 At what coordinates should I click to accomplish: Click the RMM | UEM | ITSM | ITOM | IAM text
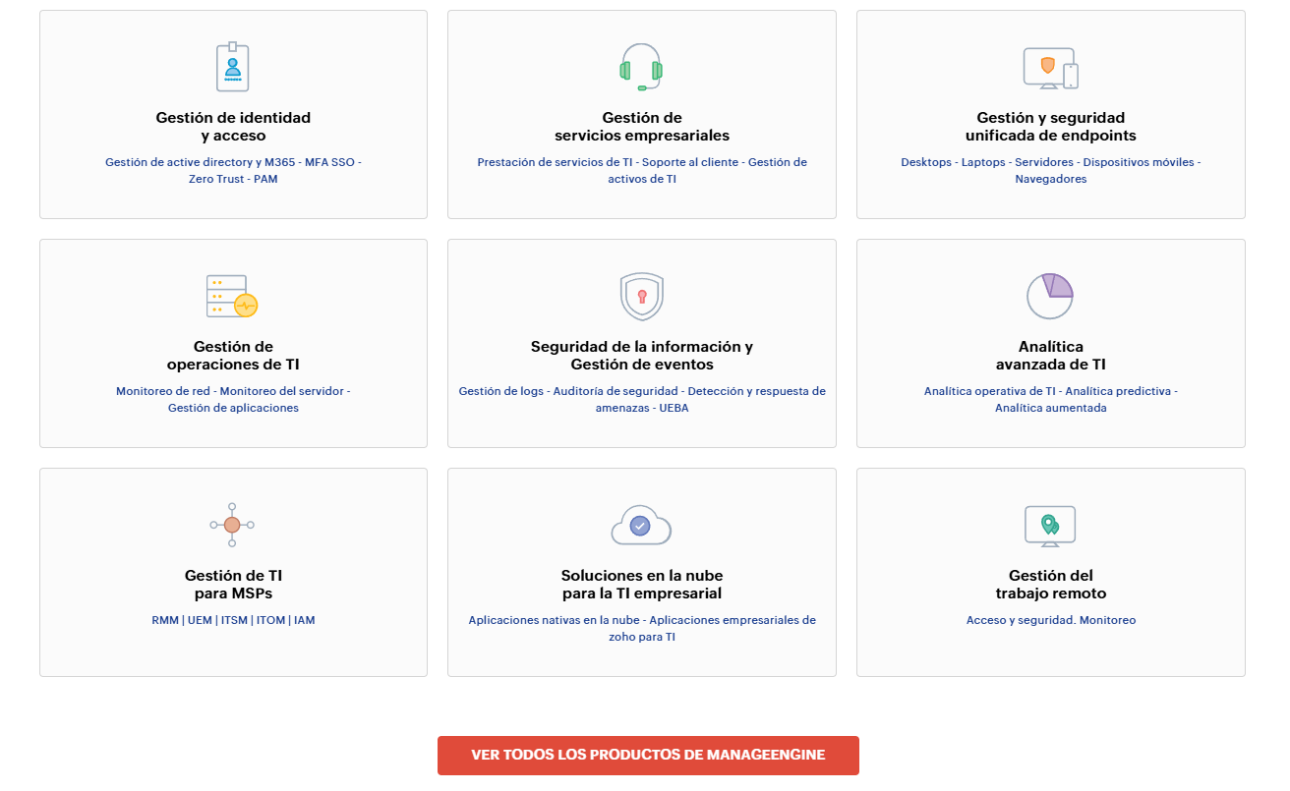coord(233,621)
